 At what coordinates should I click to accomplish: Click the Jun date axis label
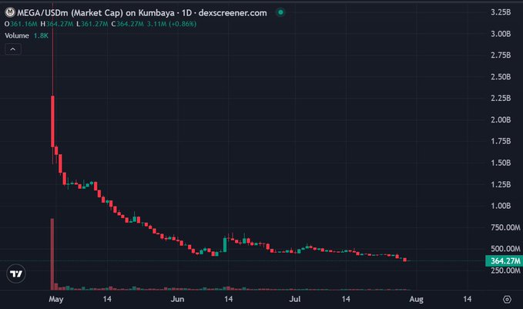tap(177, 299)
